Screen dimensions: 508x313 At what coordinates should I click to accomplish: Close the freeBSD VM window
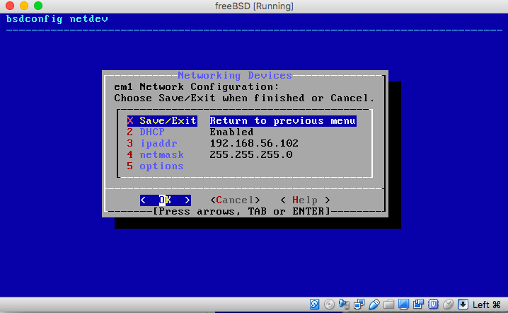coord(10,6)
